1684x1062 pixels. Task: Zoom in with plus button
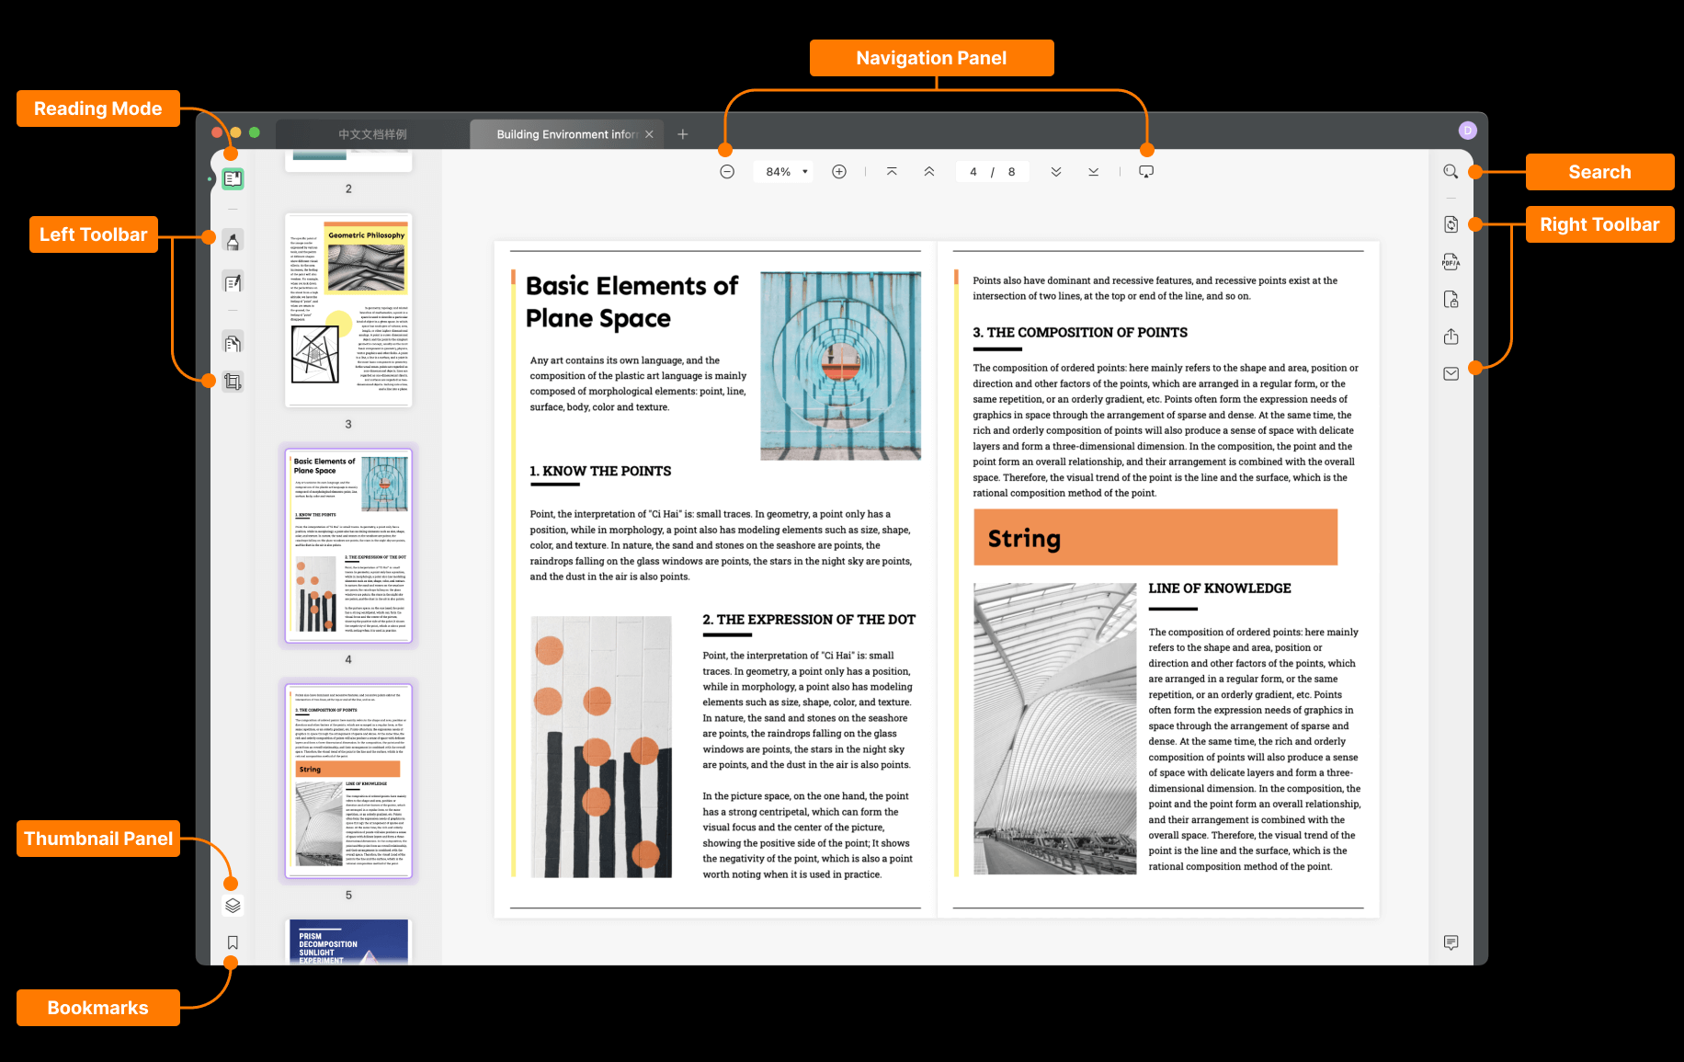pyautogui.click(x=839, y=172)
